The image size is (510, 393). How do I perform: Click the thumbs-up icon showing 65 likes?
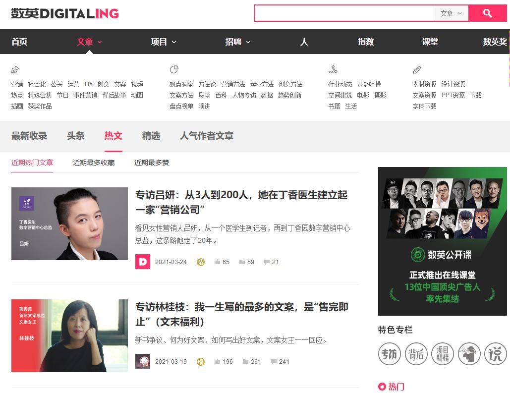pos(219,262)
